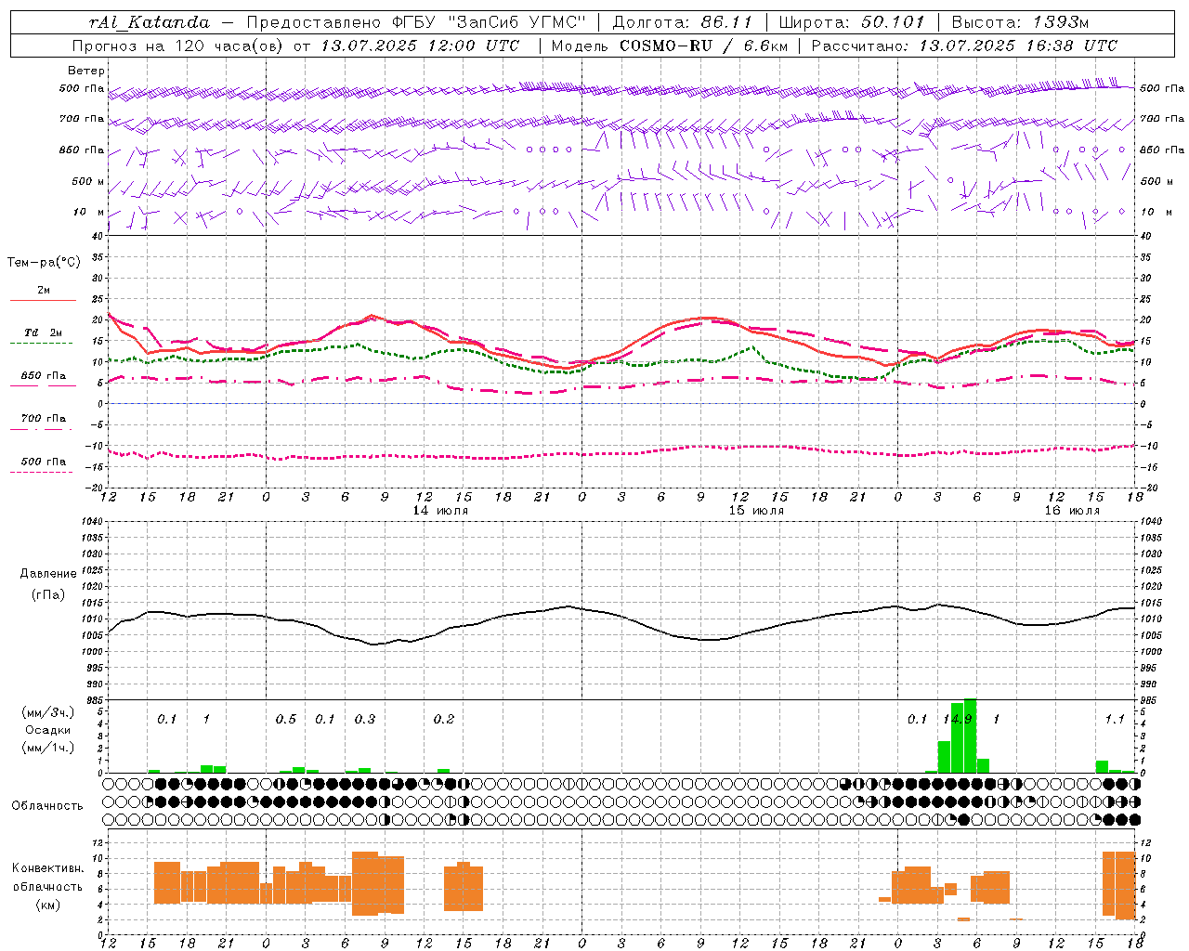The width and height of the screenshot is (1189, 951).
Task: Click the '(мм/1ч.)' precipitation unit label
Action: [x=47, y=748]
